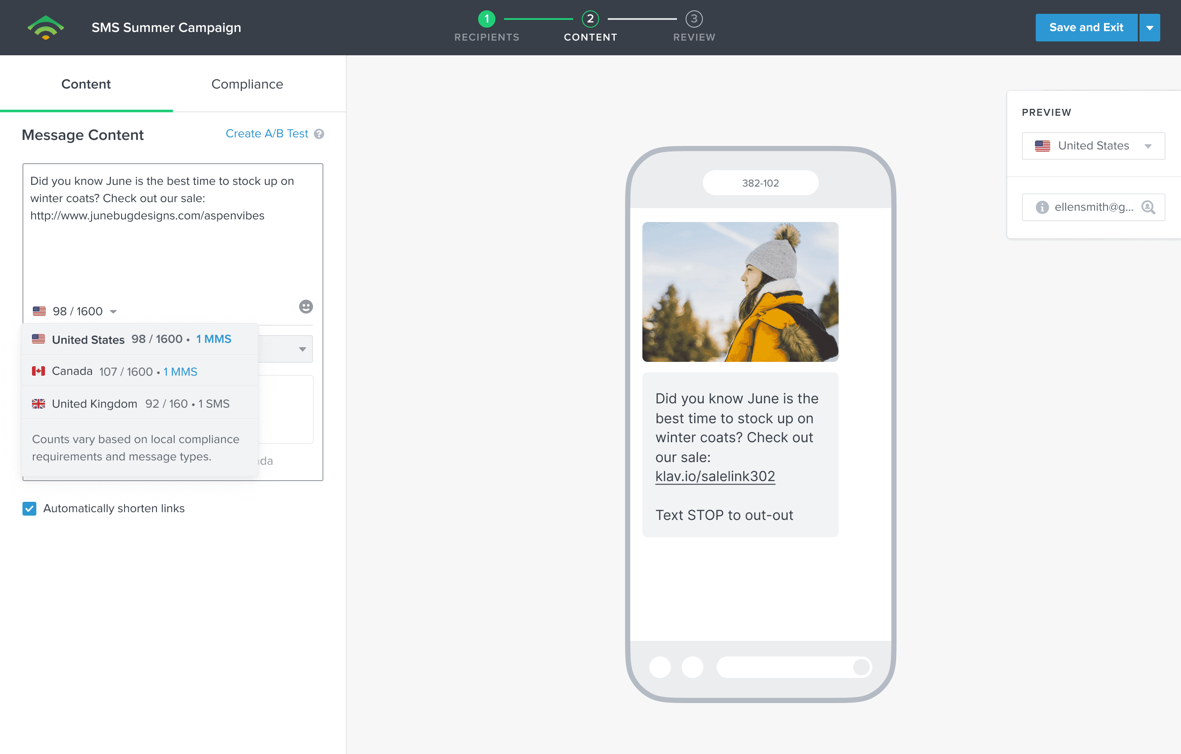Image resolution: width=1181 pixels, height=754 pixels.
Task: Click 1 MMS link in Canada row
Action: pos(180,372)
